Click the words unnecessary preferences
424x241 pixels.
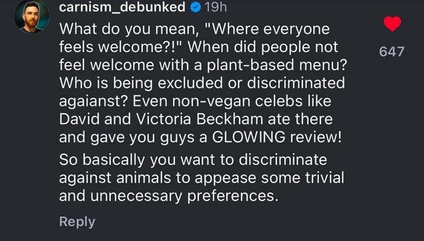[184, 196]
